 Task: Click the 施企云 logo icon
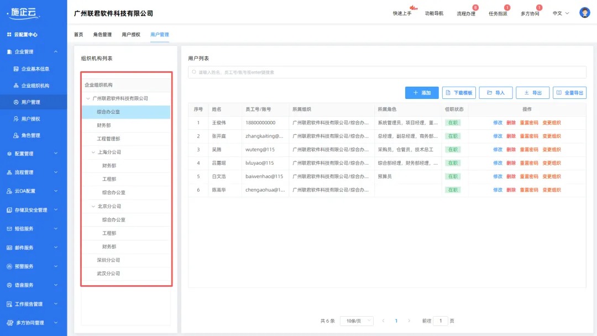[x=22, y=12]
